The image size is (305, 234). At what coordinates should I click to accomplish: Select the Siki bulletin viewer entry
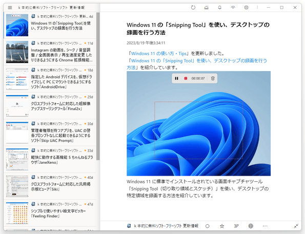pos(50,186)
